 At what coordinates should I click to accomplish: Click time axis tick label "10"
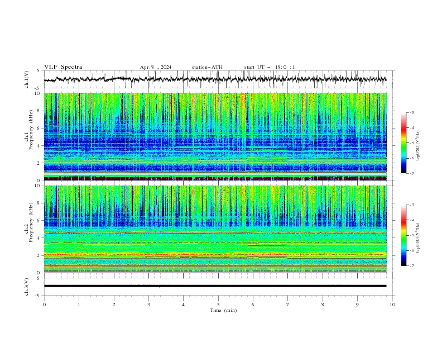[392, 305]
